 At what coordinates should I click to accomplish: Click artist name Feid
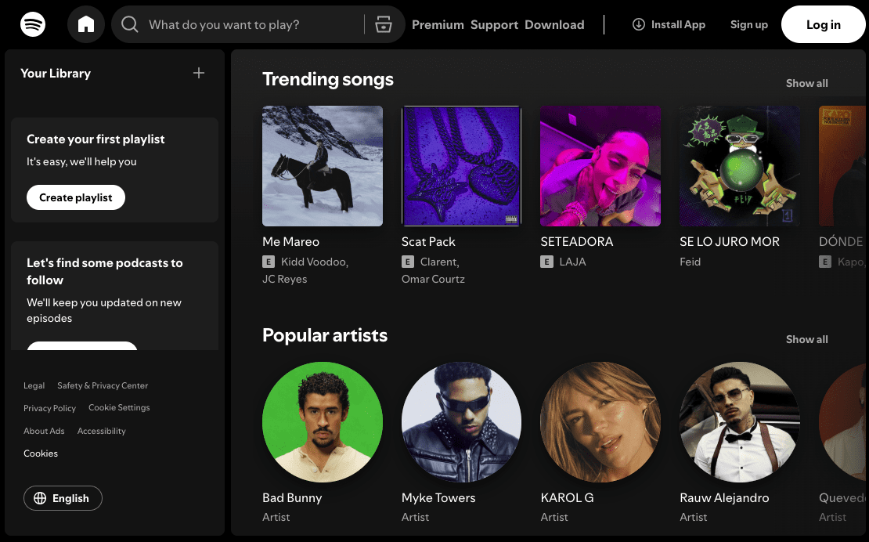point(691,262)
